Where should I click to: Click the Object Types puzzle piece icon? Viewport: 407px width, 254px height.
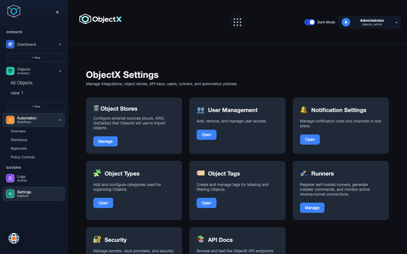coord(97,173)
